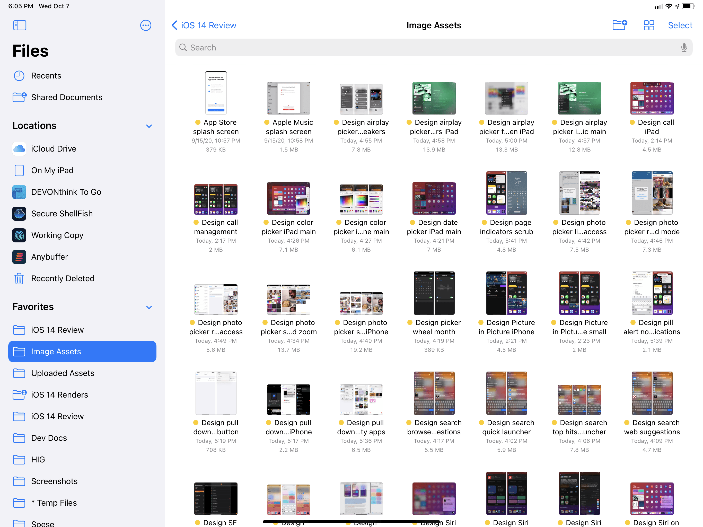Open Design Picture in Picture iPhone

coord(506,293)
